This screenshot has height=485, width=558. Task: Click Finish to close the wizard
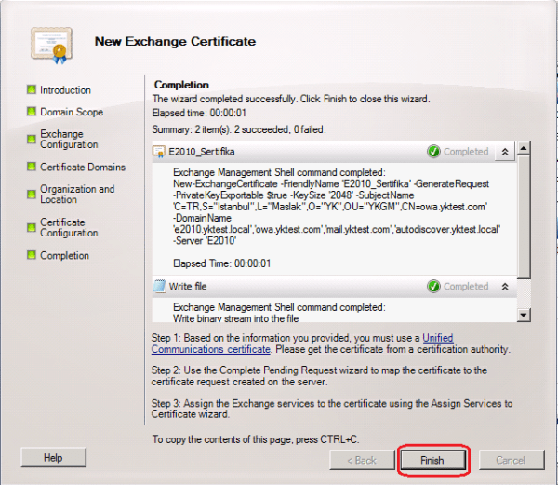[432, 460]
